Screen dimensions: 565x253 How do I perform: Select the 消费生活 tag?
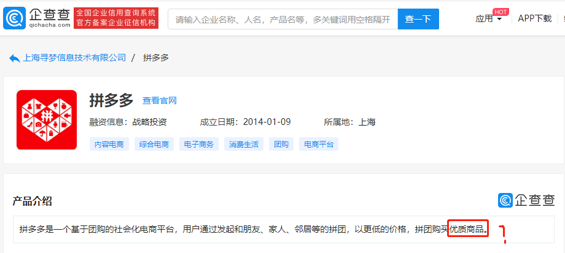tap(244, 144)
